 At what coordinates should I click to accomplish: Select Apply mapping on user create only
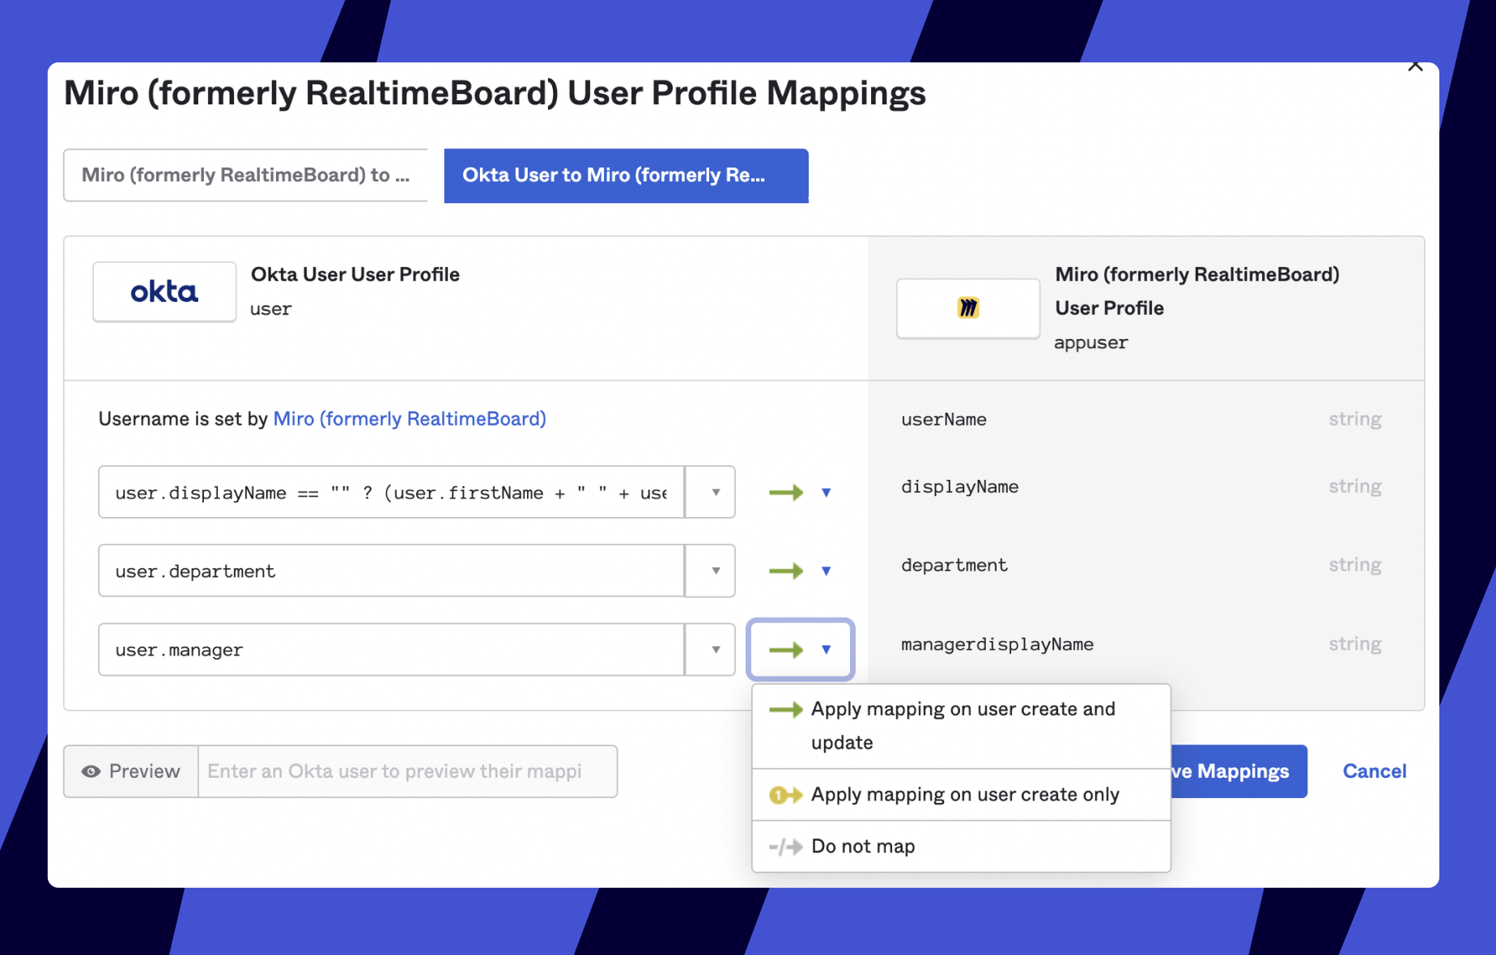pos(961,795)
